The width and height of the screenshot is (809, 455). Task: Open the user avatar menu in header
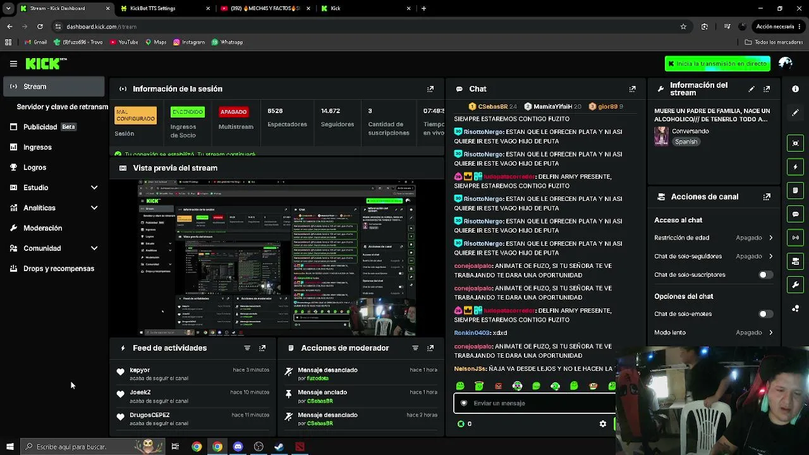point(786,63)
